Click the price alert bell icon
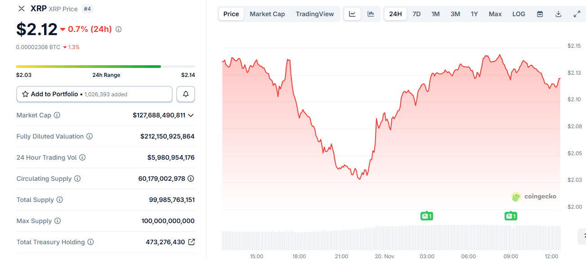The width and height of the screenshot is (586, 260). point(186,94)
